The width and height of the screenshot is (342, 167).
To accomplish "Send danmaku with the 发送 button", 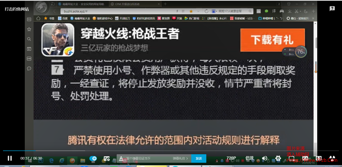I will (199, 158).
